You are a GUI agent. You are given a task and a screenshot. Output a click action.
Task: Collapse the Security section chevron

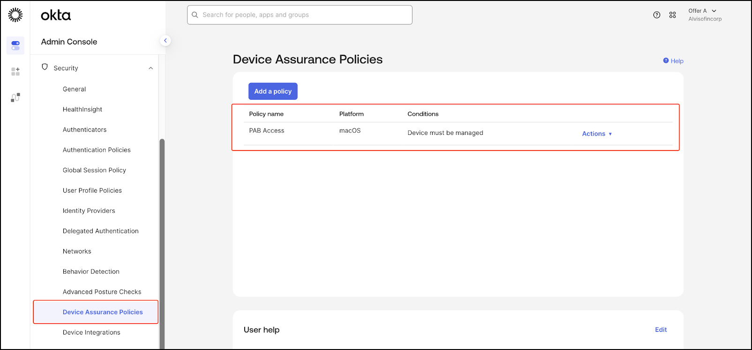point(150,68)
